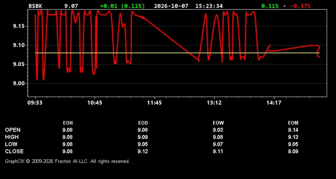Click the 09:33 time axis label
This screenshot has height=179, width=336.
(x=34, y=103)
